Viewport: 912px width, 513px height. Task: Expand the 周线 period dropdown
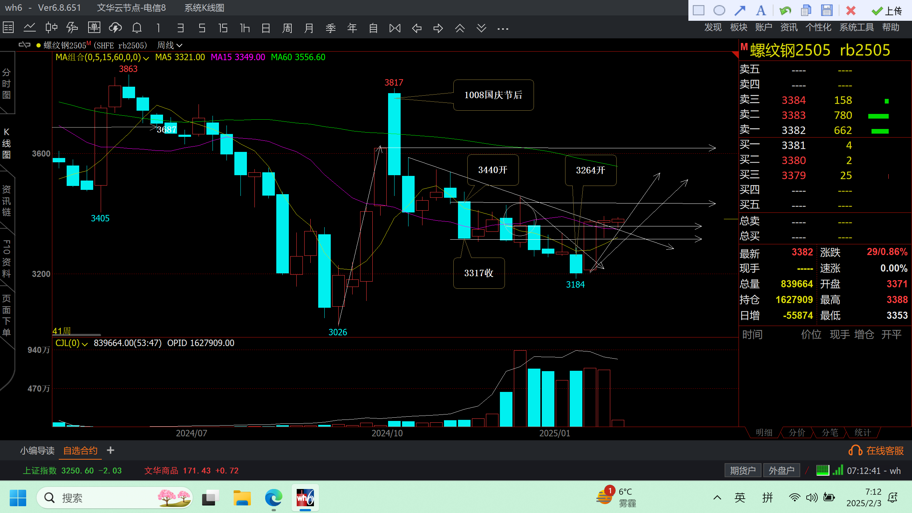(180, 45)
